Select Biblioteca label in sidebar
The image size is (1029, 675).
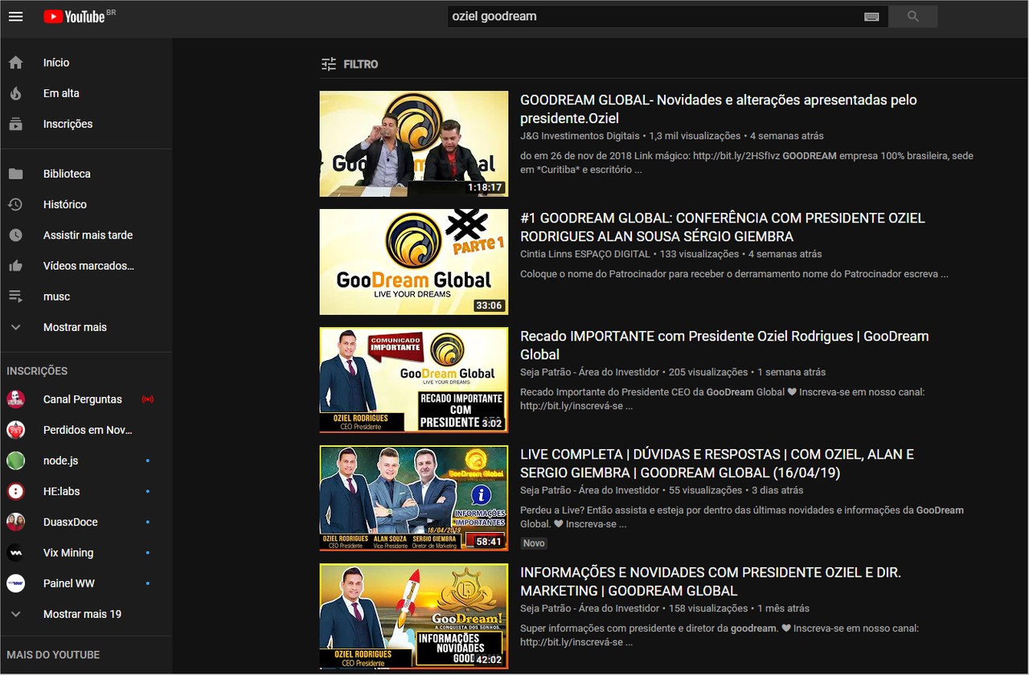pyautogui.click(x=67, y=174)
